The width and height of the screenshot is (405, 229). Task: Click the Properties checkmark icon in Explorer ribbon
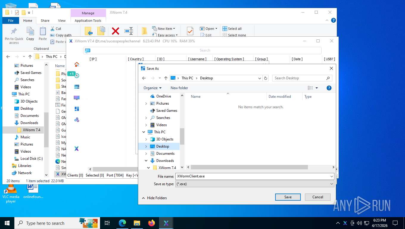190,31
